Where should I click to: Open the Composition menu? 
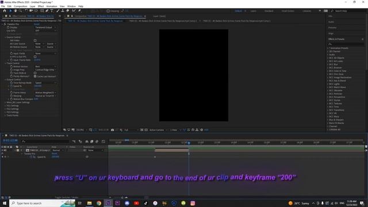coord(21,6)
